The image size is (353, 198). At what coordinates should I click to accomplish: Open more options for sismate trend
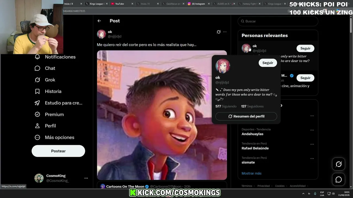312,158
